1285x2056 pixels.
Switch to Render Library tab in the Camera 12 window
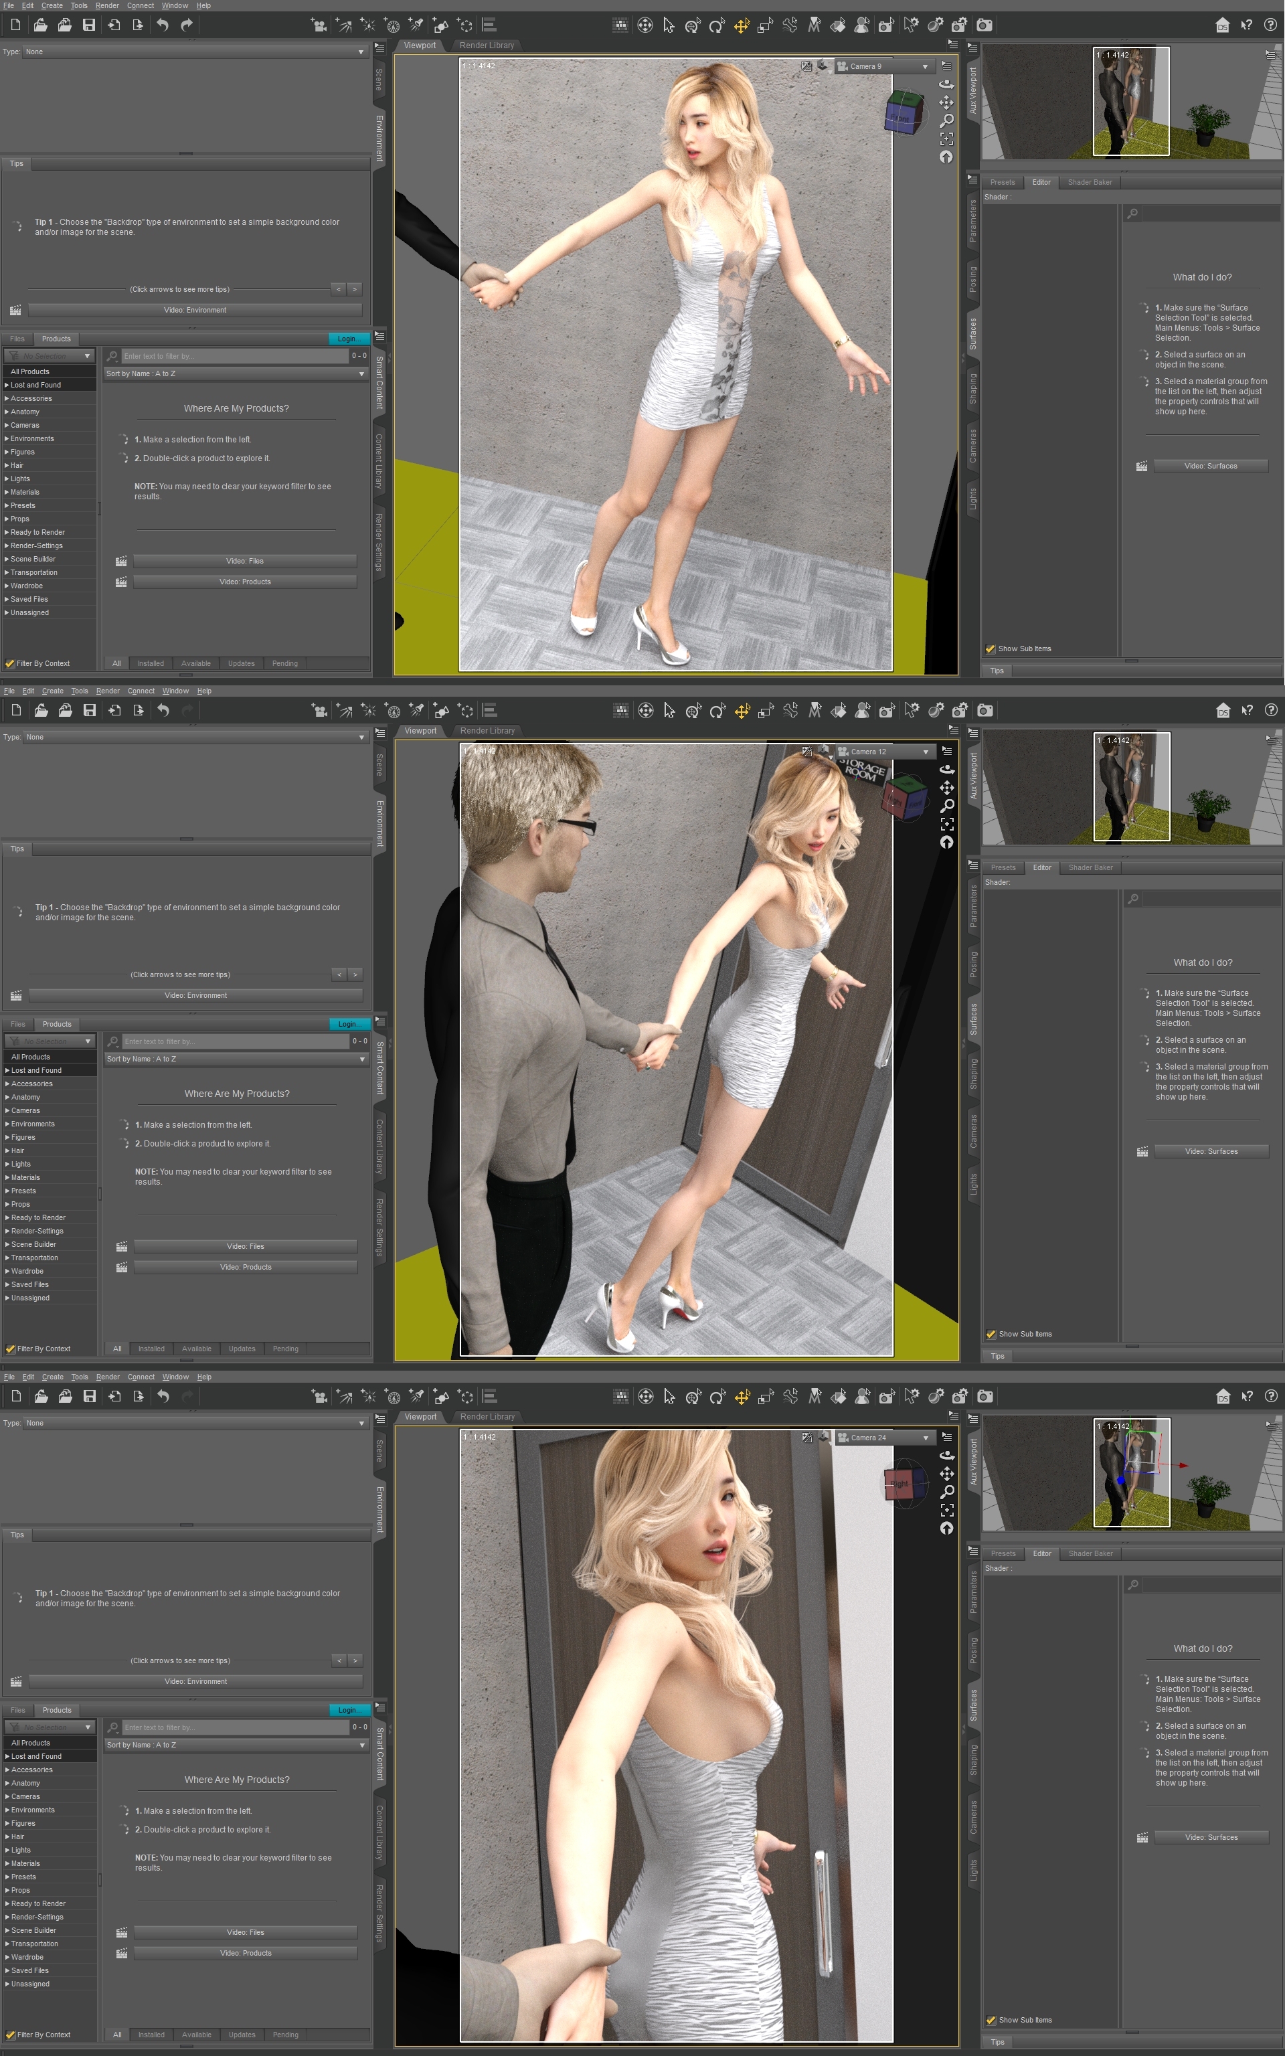(487, 731)
